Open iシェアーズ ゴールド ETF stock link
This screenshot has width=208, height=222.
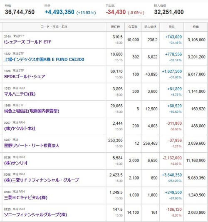27,42
